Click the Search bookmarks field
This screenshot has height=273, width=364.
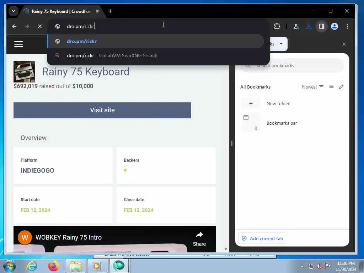pyautogui.click(x=292, y=66)
